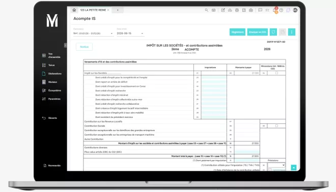
Task: Go to the home tab icon
Action: click(x=74, y=10)
